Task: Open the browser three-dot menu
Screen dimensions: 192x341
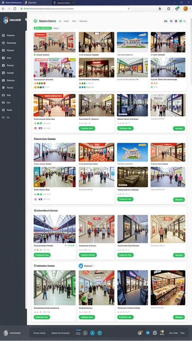Action: click(x=190, y=9)
